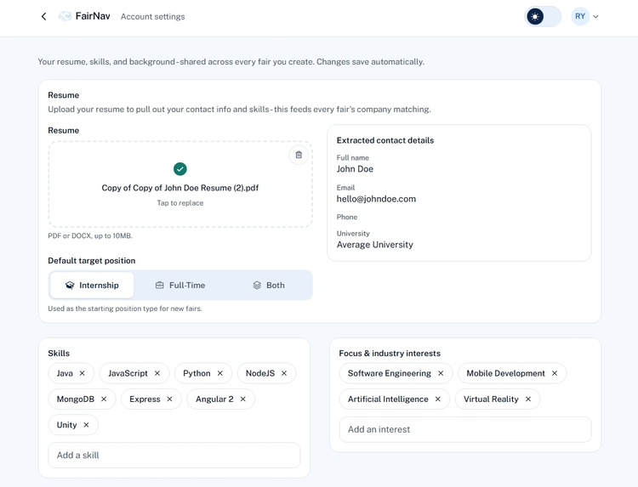Select the Both position option
Screen dimensions: 638x487
(x=269, y=285)
